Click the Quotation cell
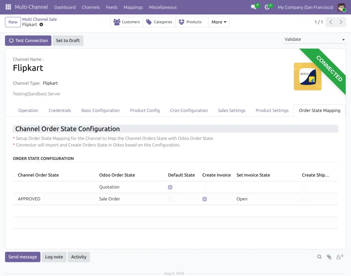Image resolution: width=351 pixels, height=276 pixels. tap(109, 187)
